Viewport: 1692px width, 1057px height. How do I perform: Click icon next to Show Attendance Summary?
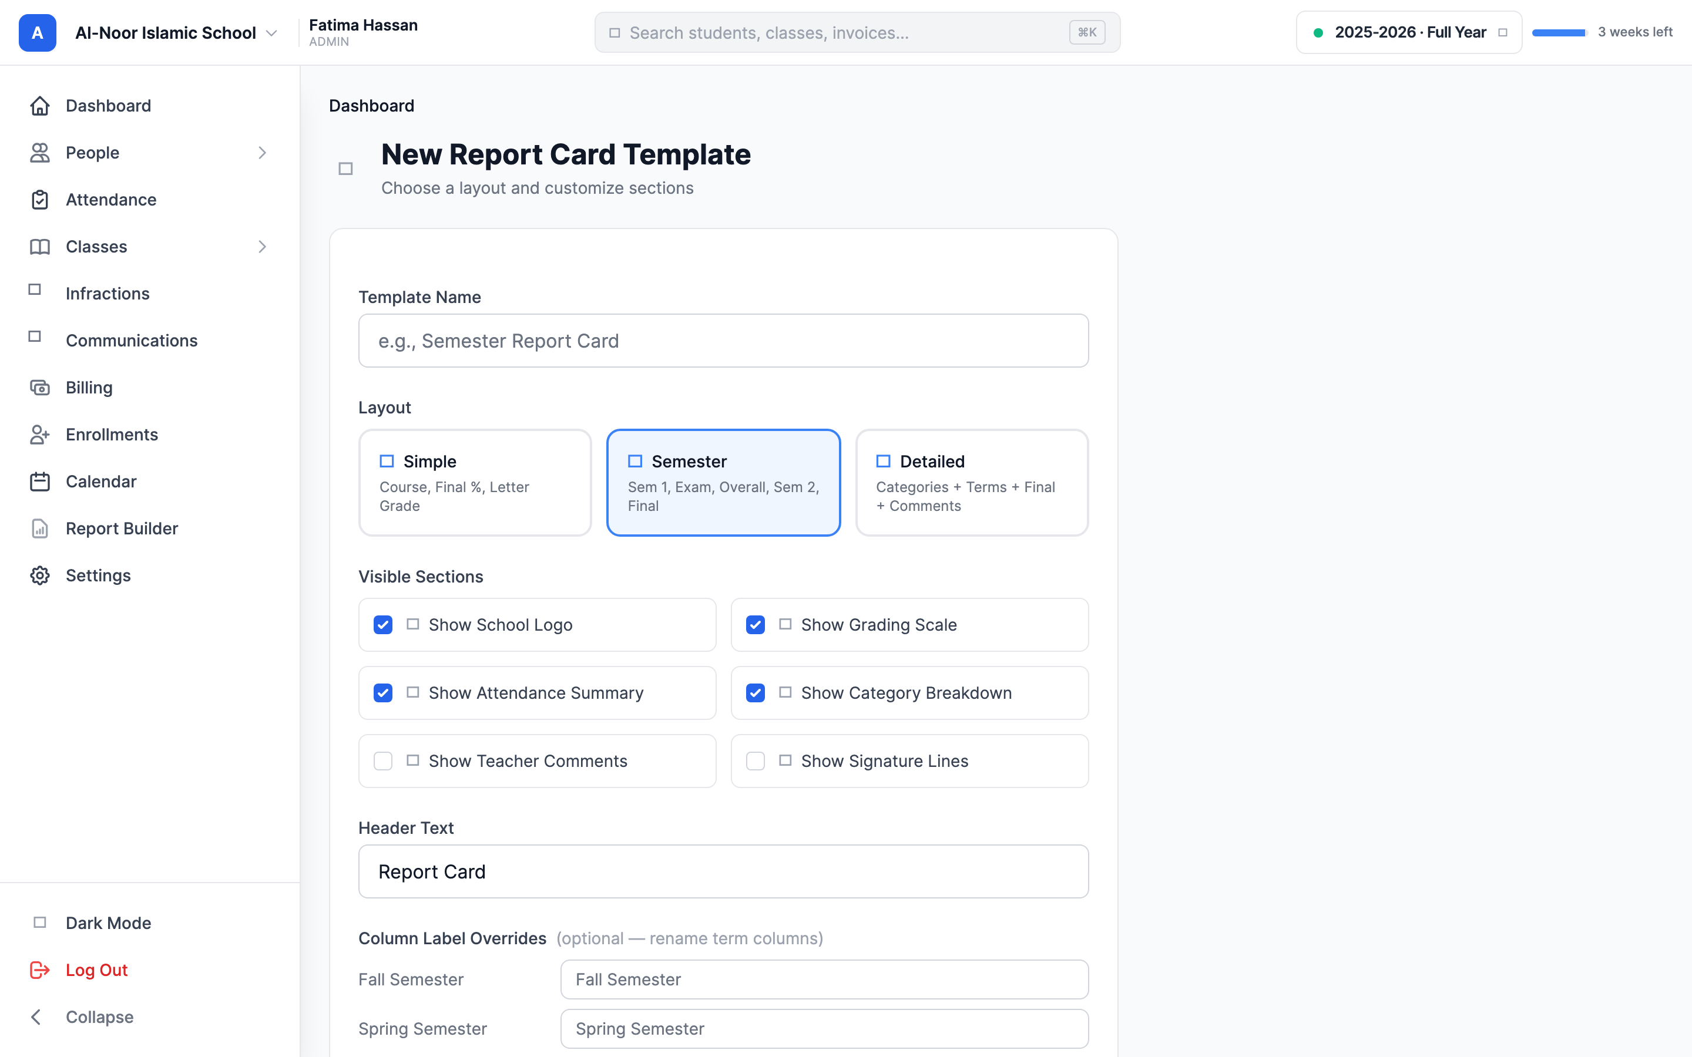coord(412,692)
